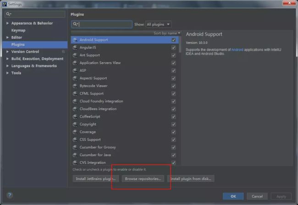Select the Coverage plugin name
Viewport: 298px width, 205px height.
point(88,132)
